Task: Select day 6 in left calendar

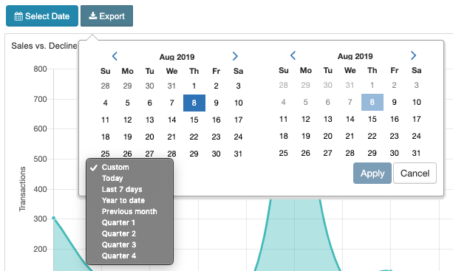Action: point(150,103)
